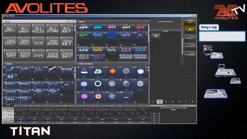Image resolution: width=247 pixels, height=139 pixels.
Task: Apply the CYAN colour palette
Action: click(x=98, y=27)
